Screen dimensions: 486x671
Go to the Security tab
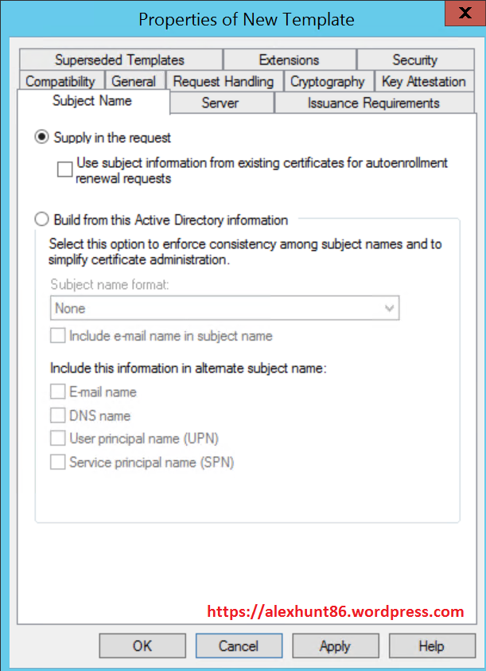(x=414, y=60)
